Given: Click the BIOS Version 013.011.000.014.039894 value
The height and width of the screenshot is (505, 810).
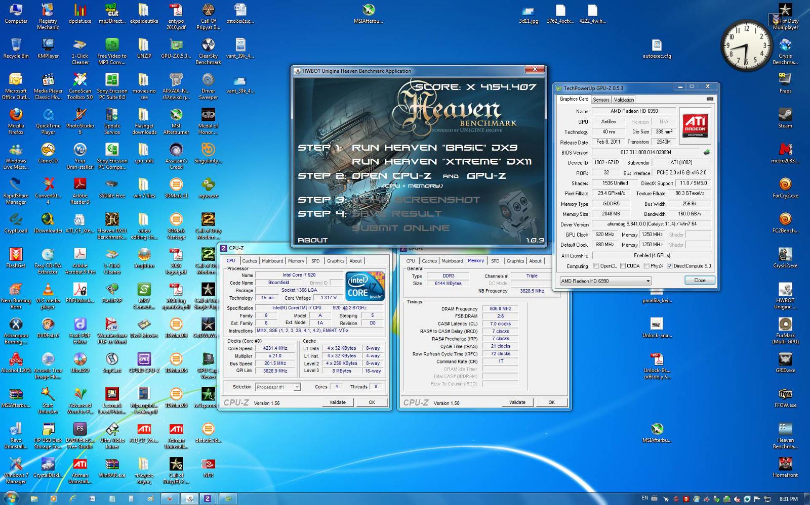Looking at the screenshot, I should (x=646, y=152).
